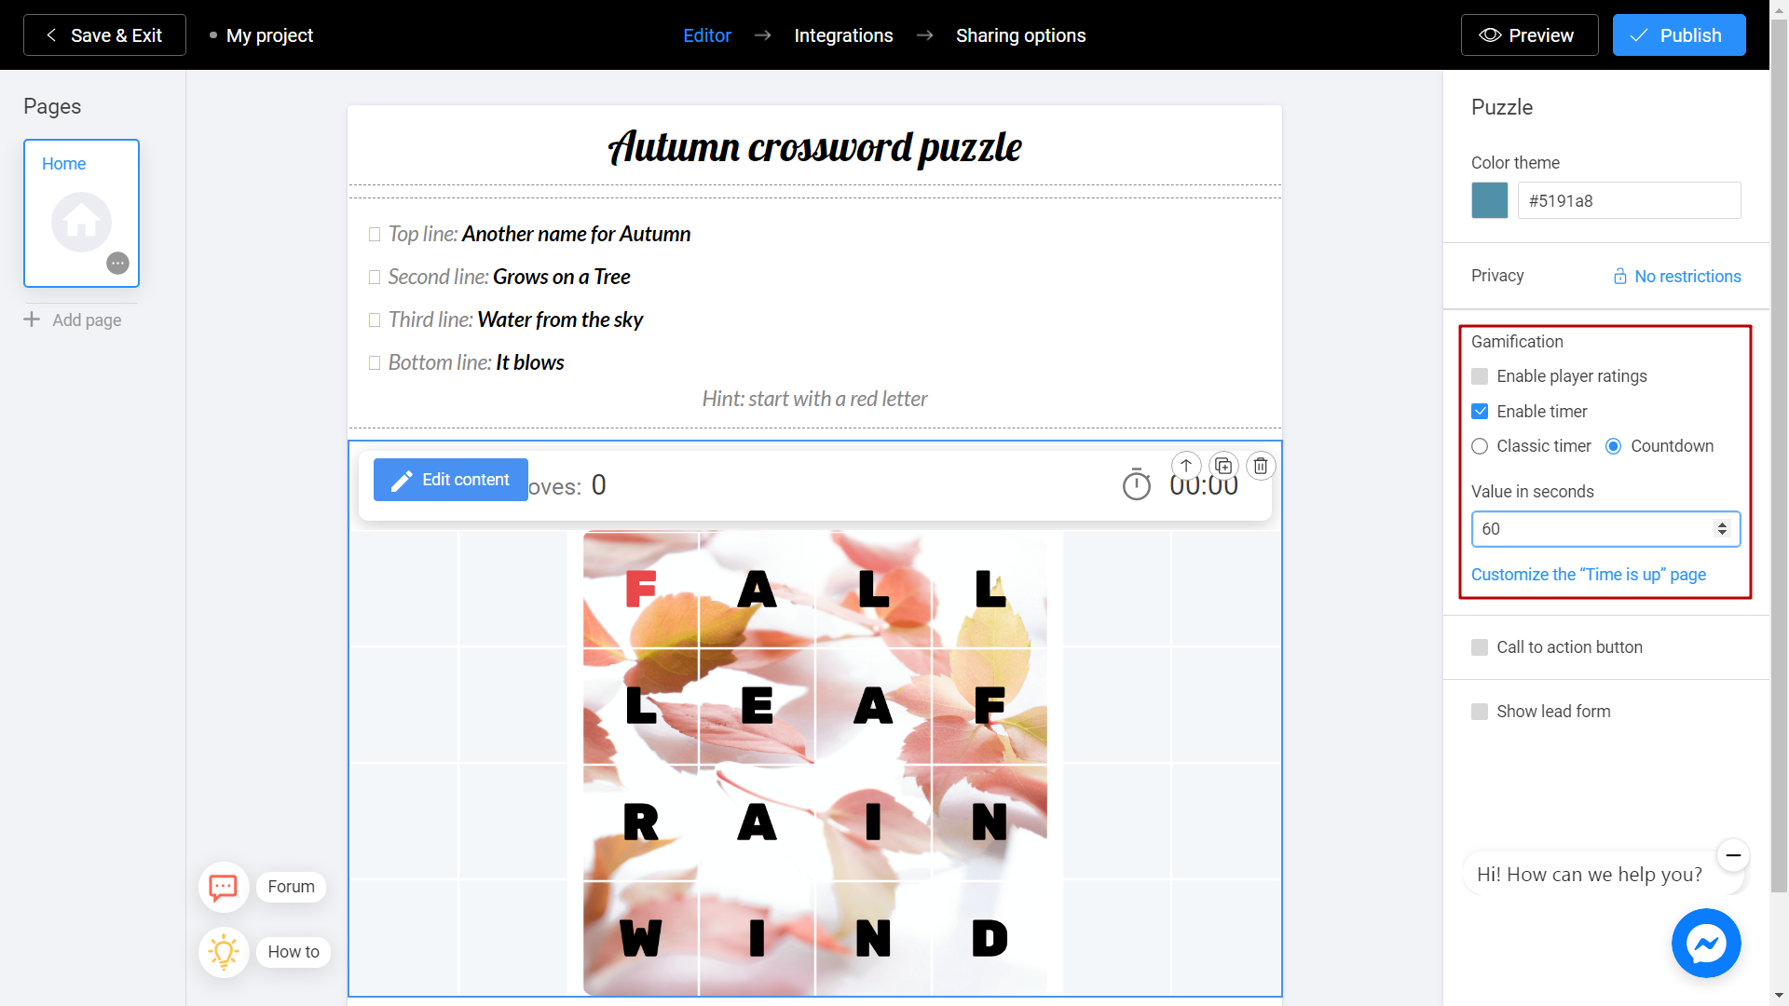Click the timer/stopwatch icon in toolbar
Image resolution: width=1789 pixels, height=1006 pixels.
[x=1135, y=485]
